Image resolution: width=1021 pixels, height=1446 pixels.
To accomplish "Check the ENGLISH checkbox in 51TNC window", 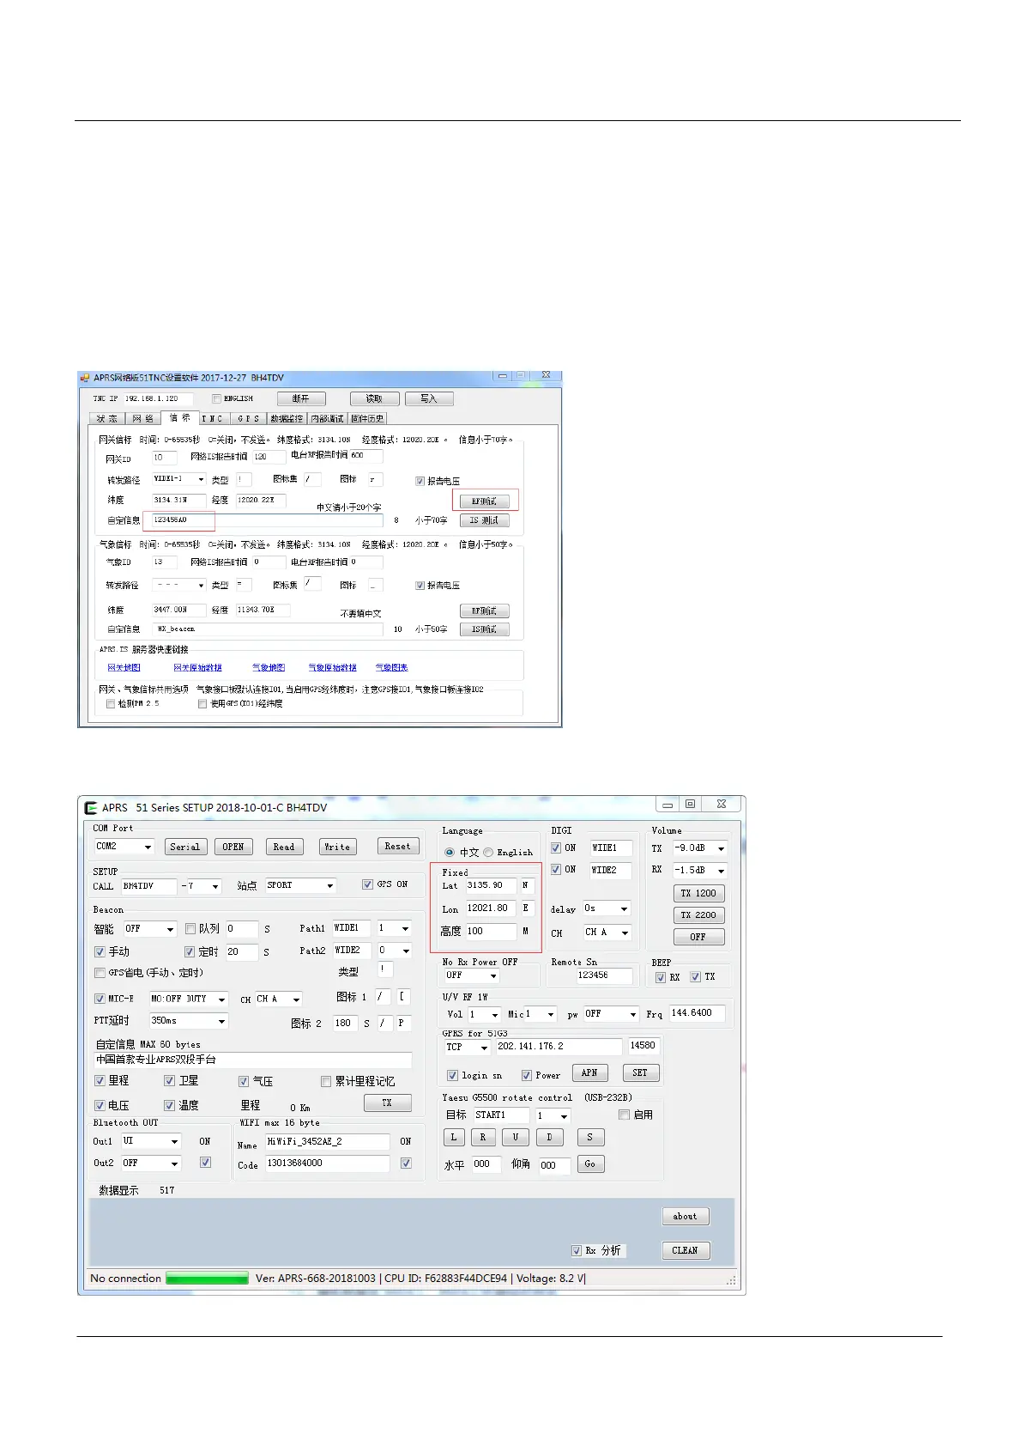I will pyautogui.click(x=217, y=398).
